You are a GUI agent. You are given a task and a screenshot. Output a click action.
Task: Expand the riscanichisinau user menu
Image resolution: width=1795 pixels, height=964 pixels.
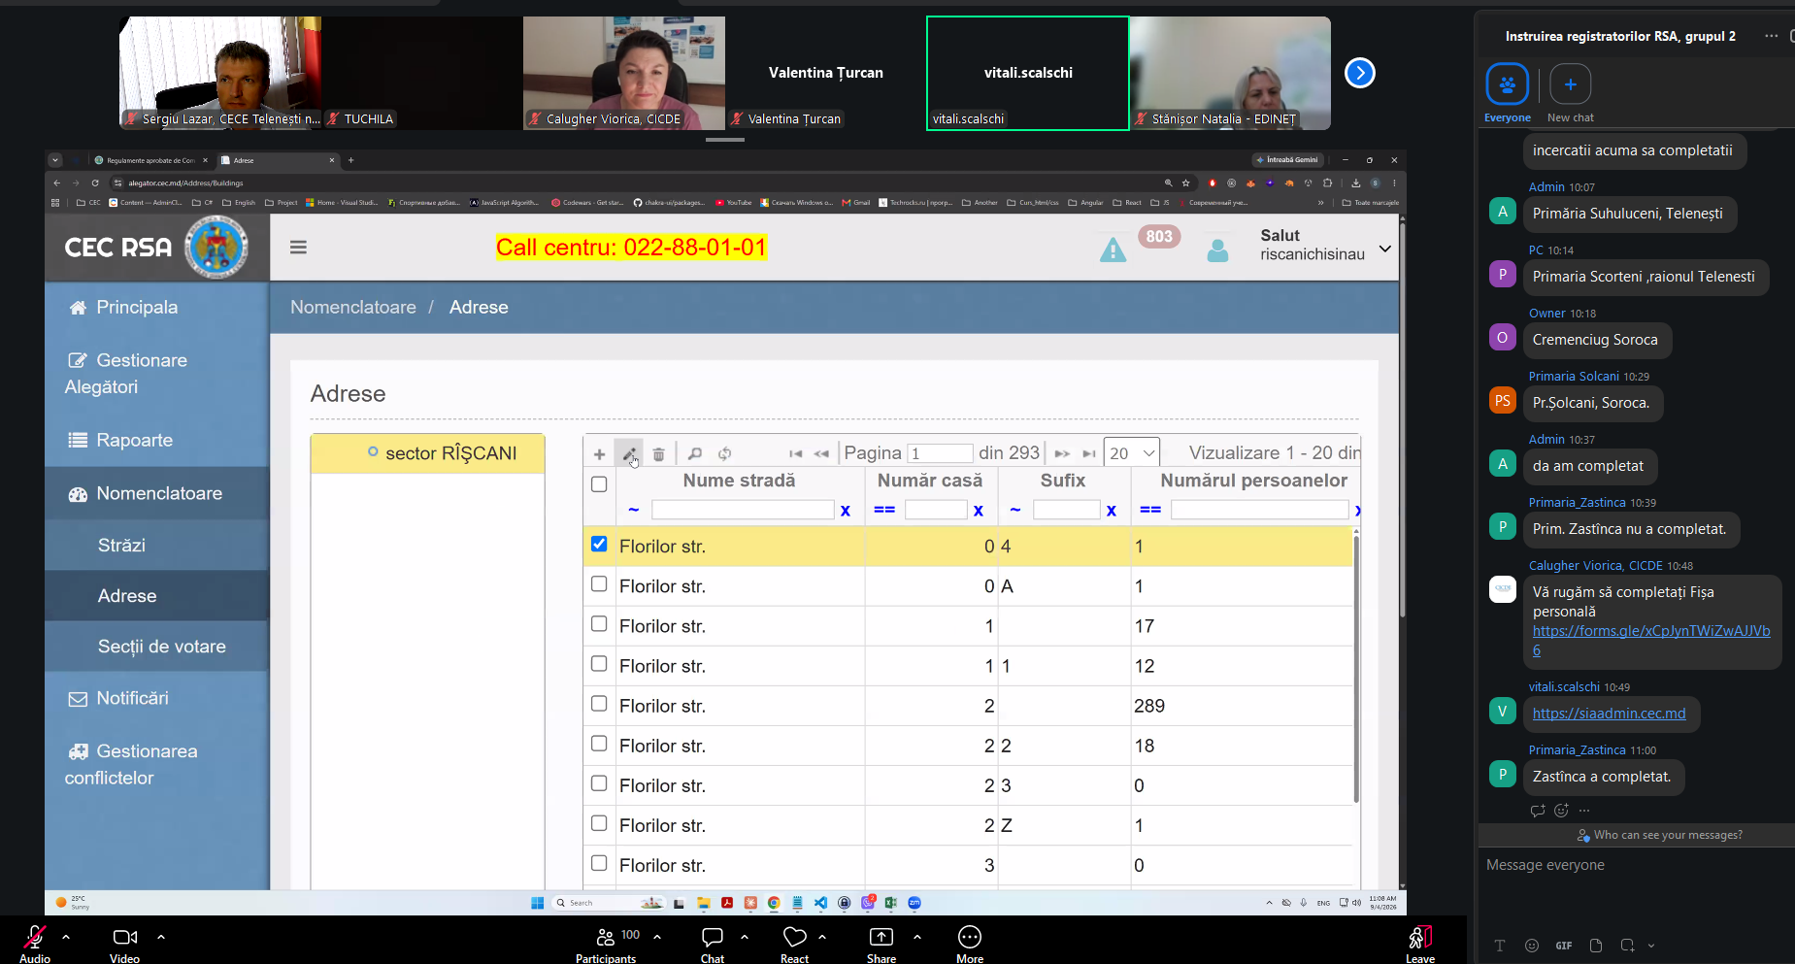1385,249
